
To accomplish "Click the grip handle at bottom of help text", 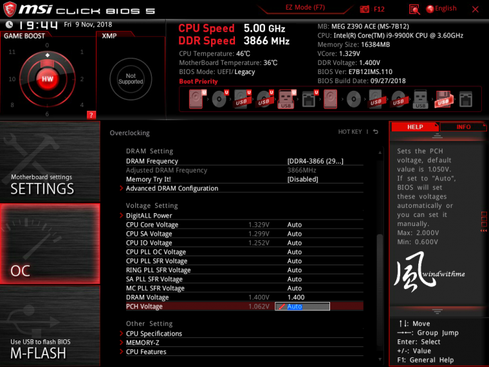I will (438, 311).
